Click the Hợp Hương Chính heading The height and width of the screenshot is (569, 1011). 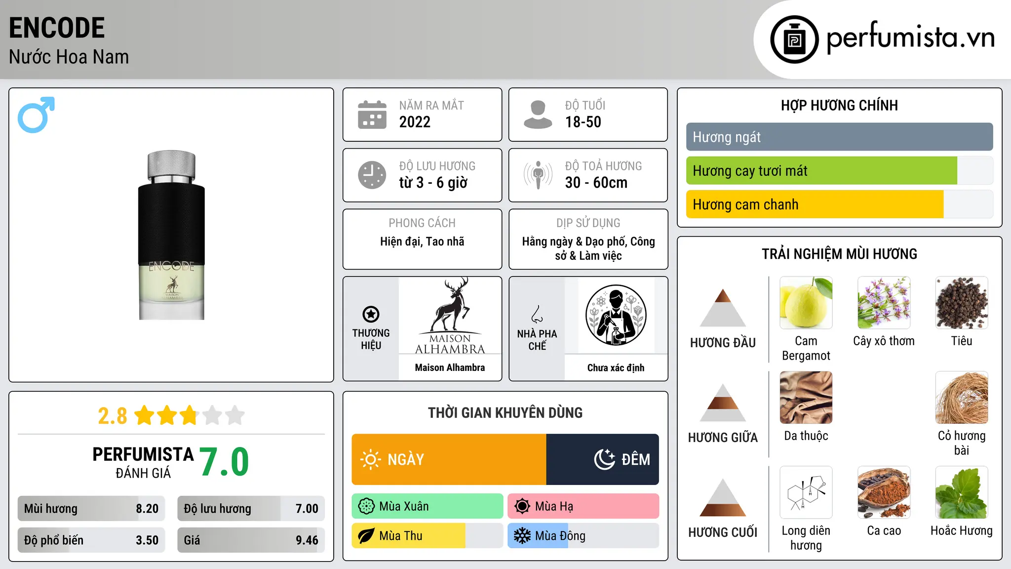[x=839, y=105]
